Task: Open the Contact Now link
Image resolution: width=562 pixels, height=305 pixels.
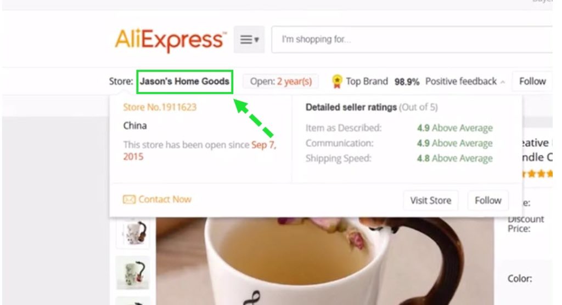Action: tap(165, 199)
